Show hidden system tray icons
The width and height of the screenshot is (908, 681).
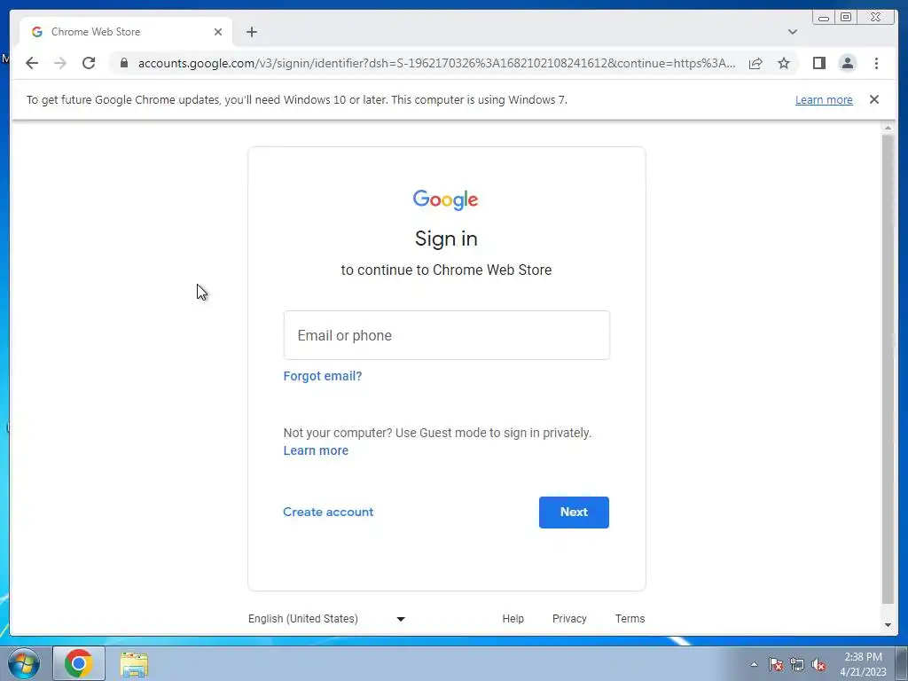point(754,664)
